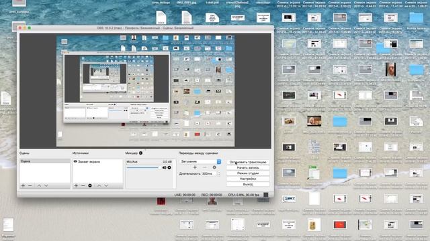Open the Mic/Aux channel gear menu
The image size is (430, 241).
click(x=169, y=167)
